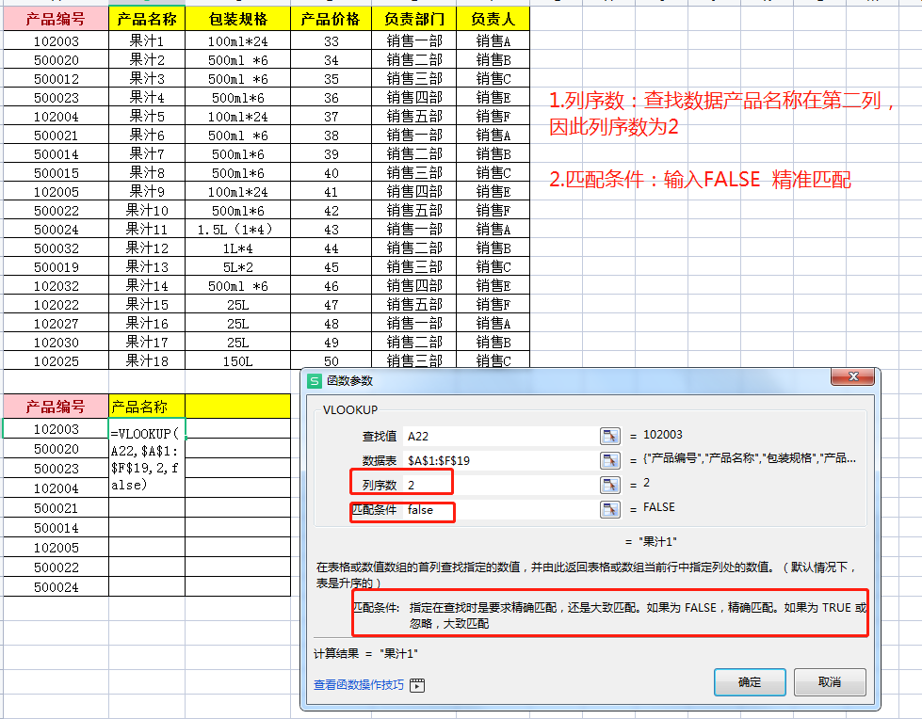Select cell 5L*2
Screen dimensions: 922x719
[x=238, y=266]
